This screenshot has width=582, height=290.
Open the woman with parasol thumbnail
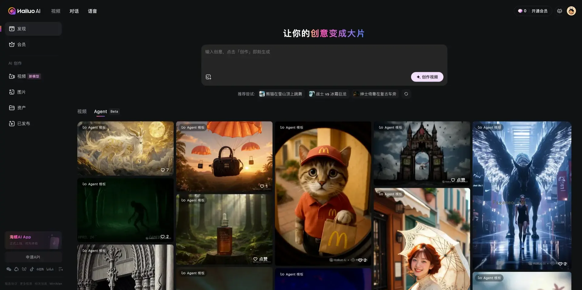pyautogui.click(x=422, y=239)
